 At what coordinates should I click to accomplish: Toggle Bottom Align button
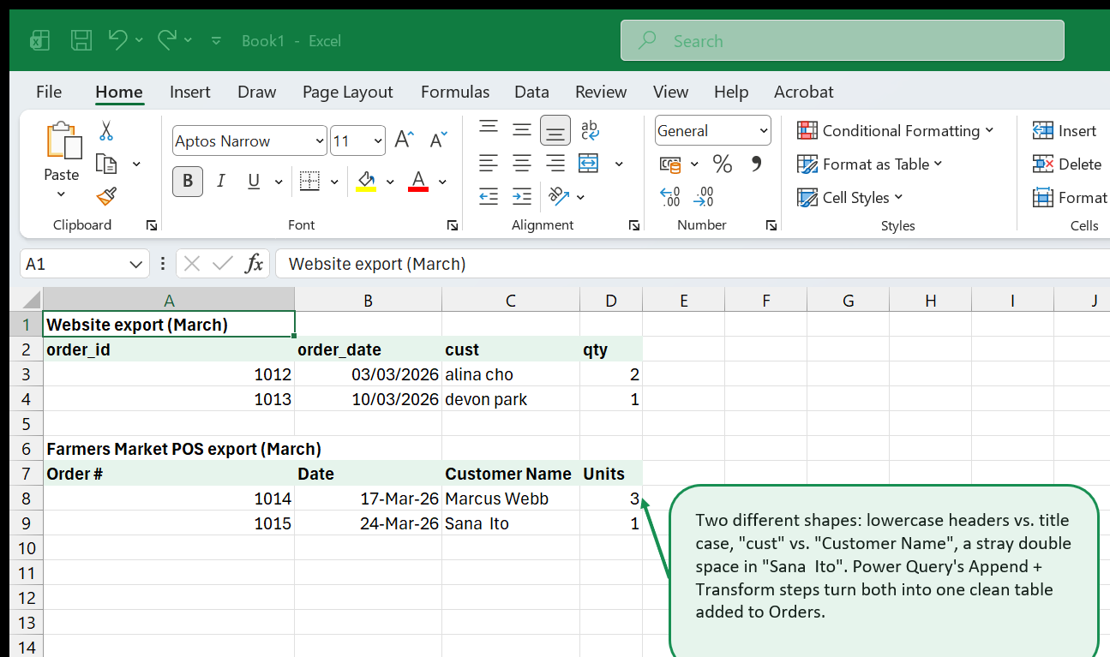click(555, 130)
